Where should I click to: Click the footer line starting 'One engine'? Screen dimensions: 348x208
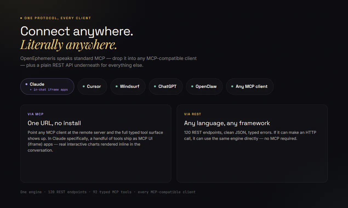point(108,192)
